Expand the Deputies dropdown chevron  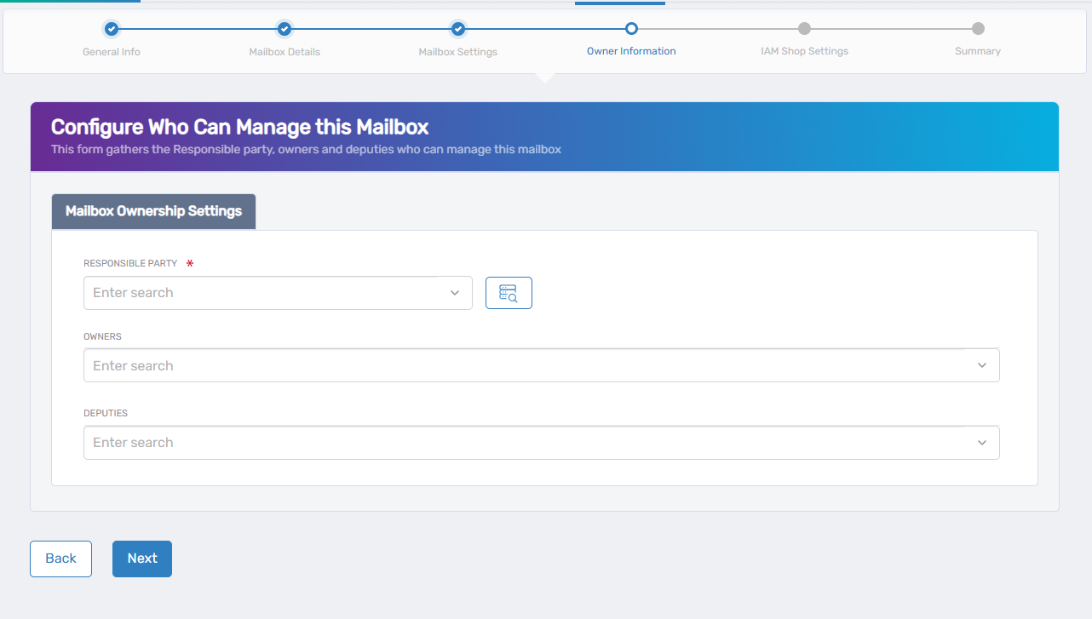click(981, 443)
